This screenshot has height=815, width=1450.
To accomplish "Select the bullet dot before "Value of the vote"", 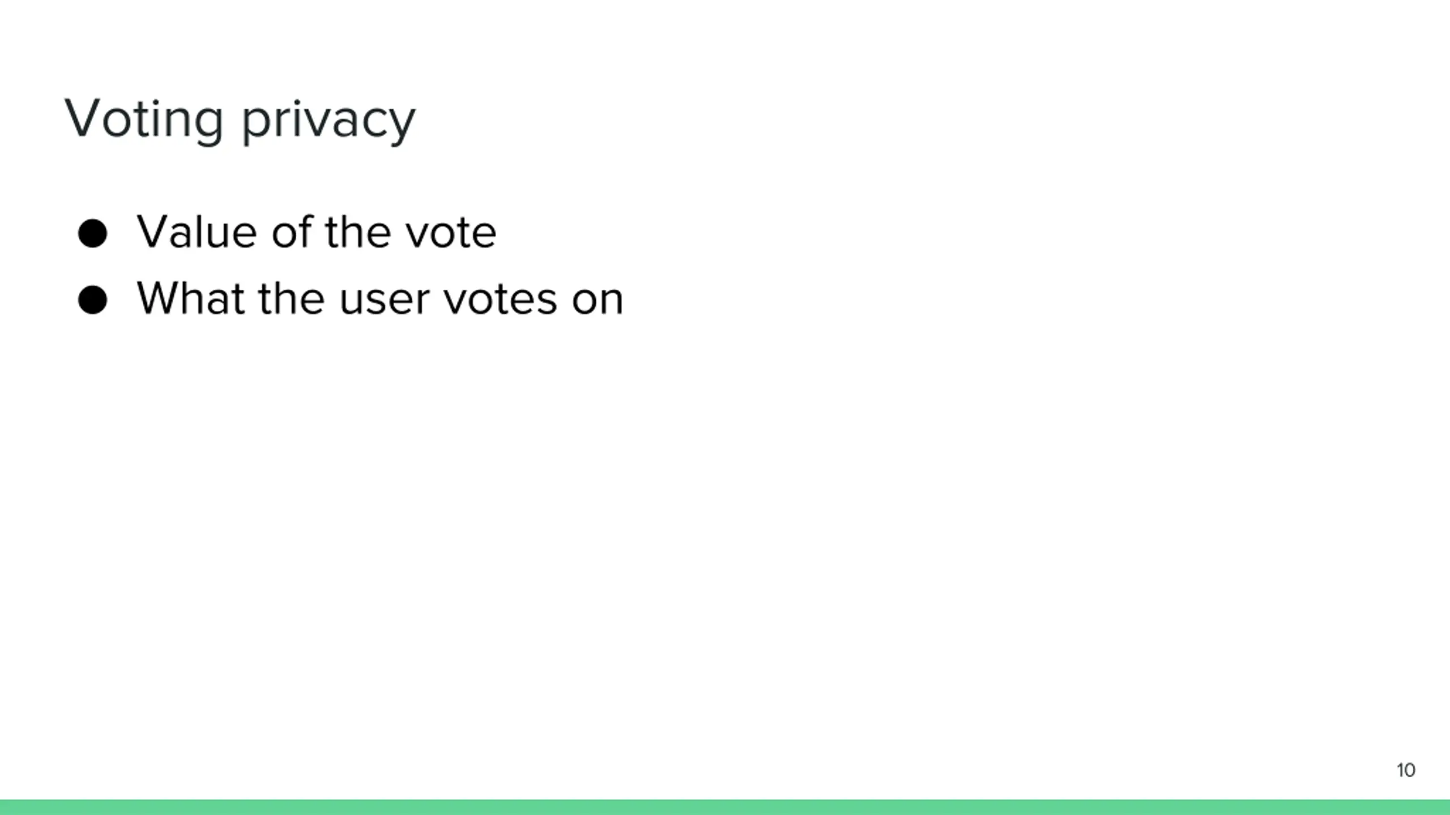I will 92,233.
